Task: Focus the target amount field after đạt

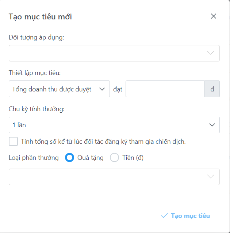Action: point(165,89)
